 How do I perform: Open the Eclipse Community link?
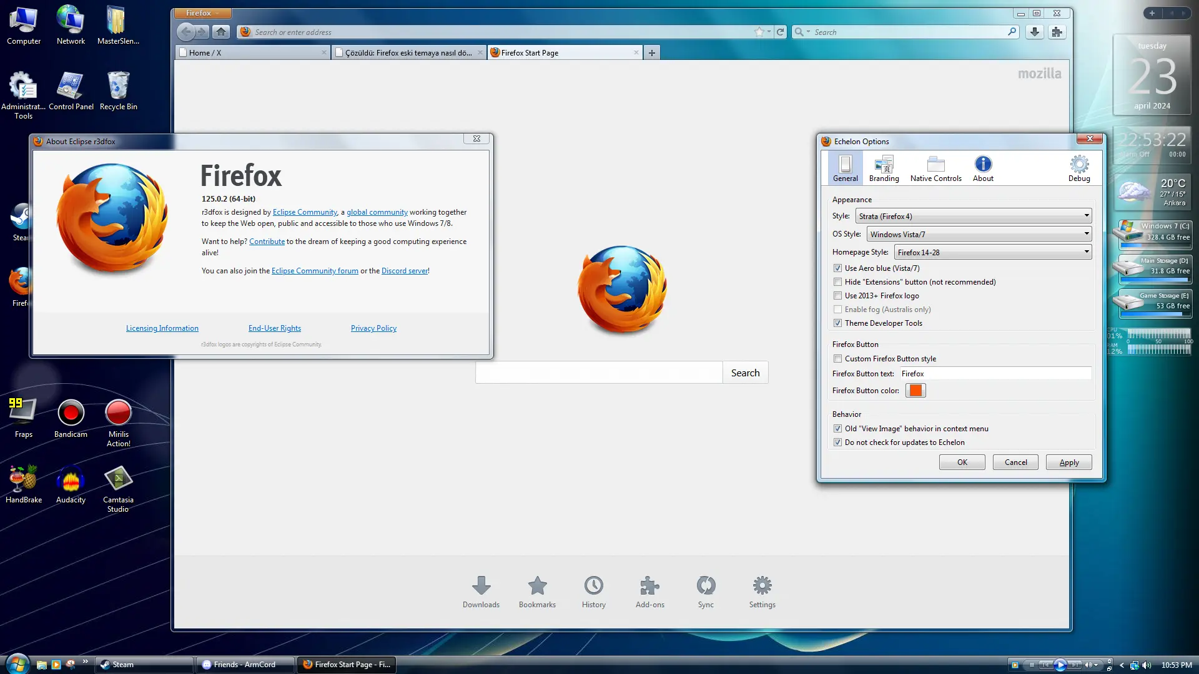[305, 212]
